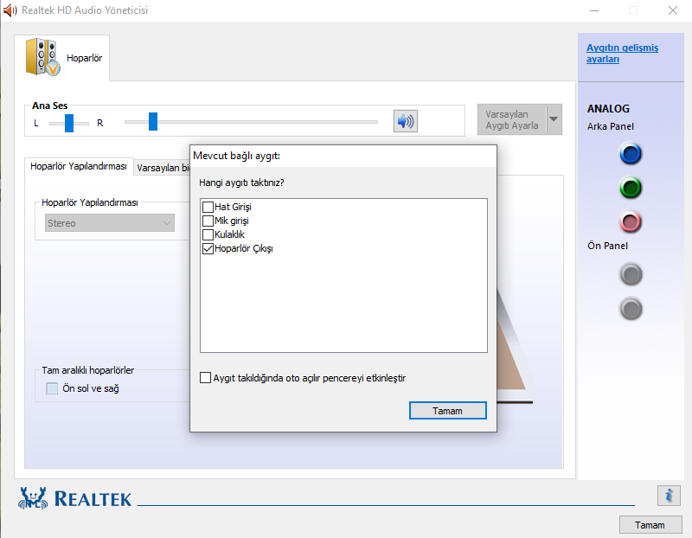Viewport: 692px width, 538px height.
Task: Click the title bar speaker app icon
Action: pyautogui.click(x=10, y=10)
